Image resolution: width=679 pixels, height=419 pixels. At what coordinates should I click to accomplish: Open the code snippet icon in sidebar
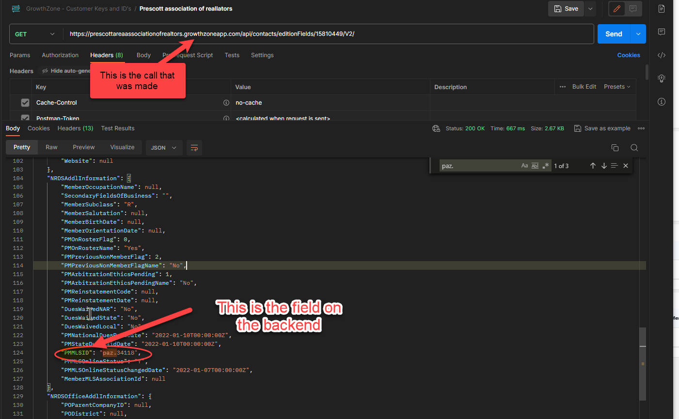[662, 55]
